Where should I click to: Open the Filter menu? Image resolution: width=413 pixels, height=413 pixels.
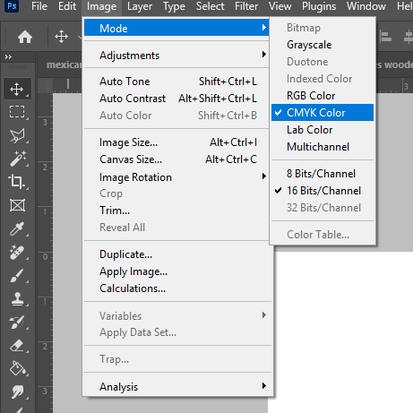pyautogui.click(x=246, y=6)
